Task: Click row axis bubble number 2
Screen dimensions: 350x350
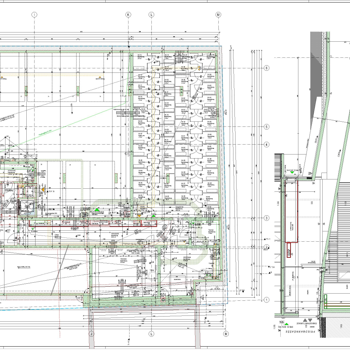Action: [x=267, y=247]
